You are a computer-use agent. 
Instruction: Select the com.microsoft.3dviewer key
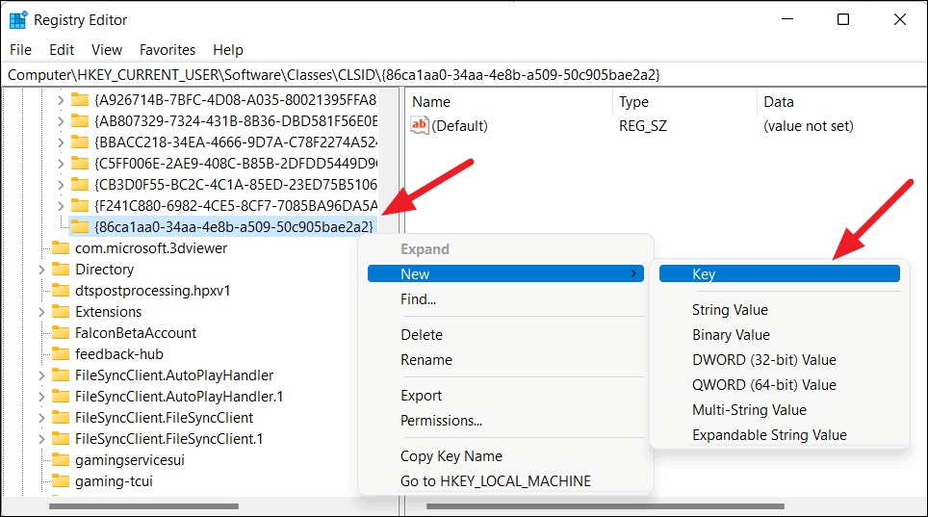point(151,248)
